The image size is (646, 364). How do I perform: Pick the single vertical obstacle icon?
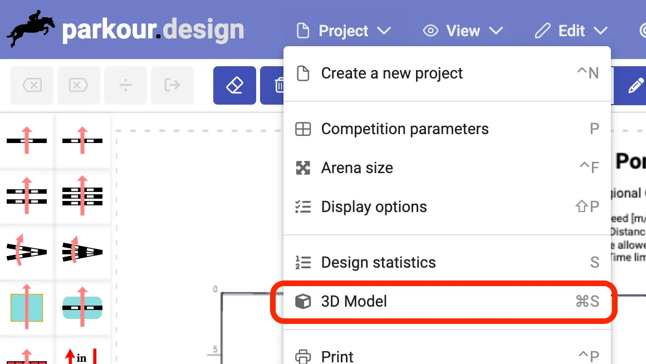pyautogui.click(x=27, y=141)
